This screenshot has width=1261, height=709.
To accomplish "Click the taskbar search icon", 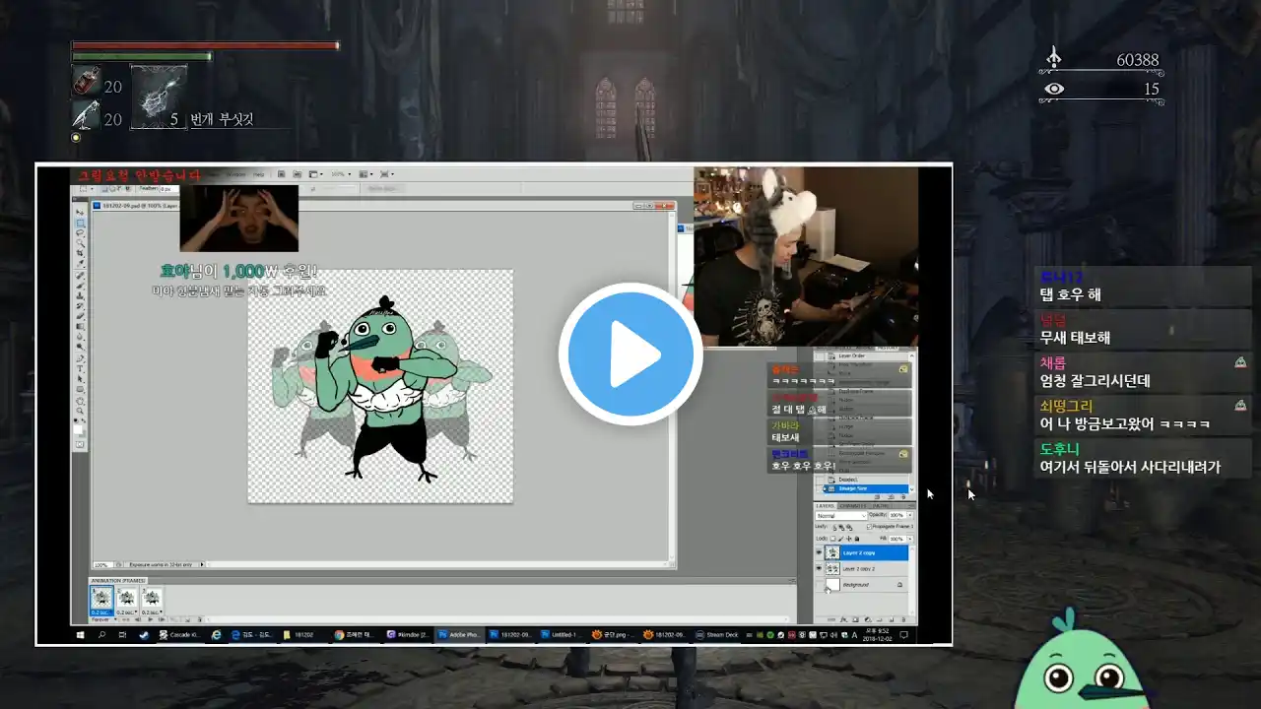I will 101,635.
